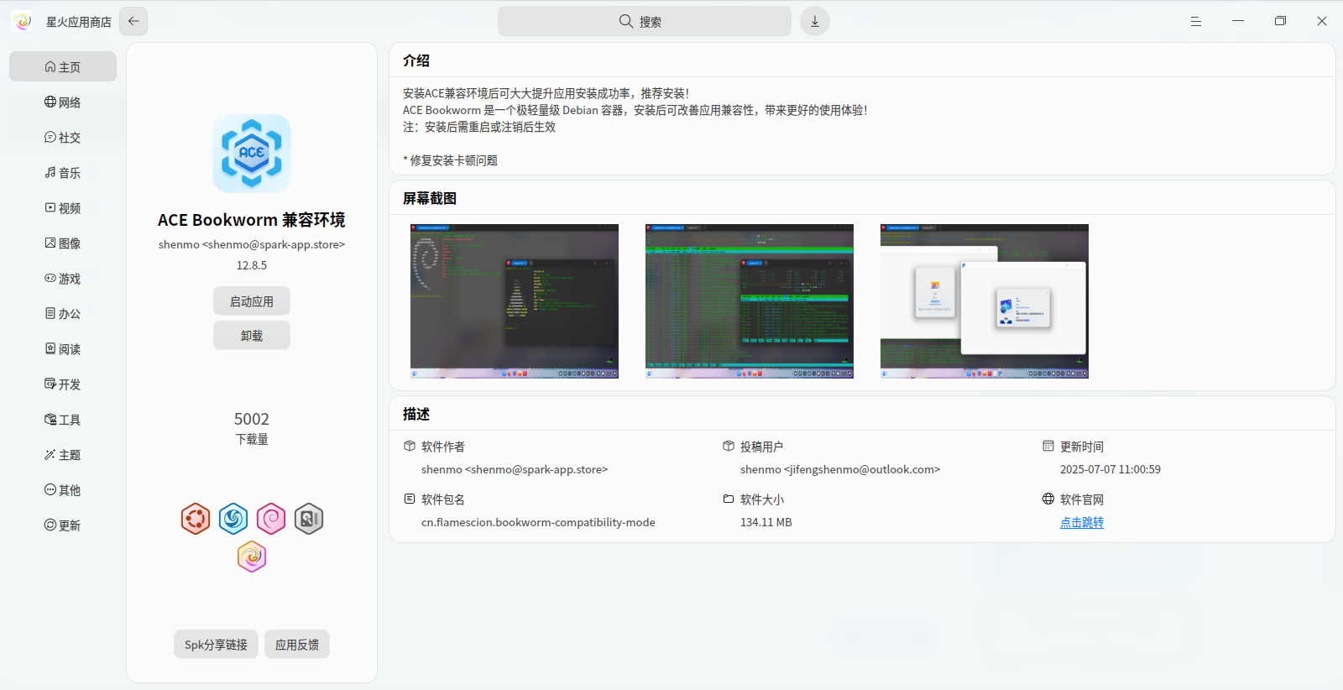The height and width of the screenshot is (690, 1343).
Task: Select the 主题 themes category
Action: pyautogui.click(x=63, y=454)
